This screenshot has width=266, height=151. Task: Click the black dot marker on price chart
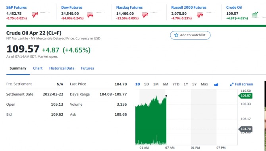166,96
